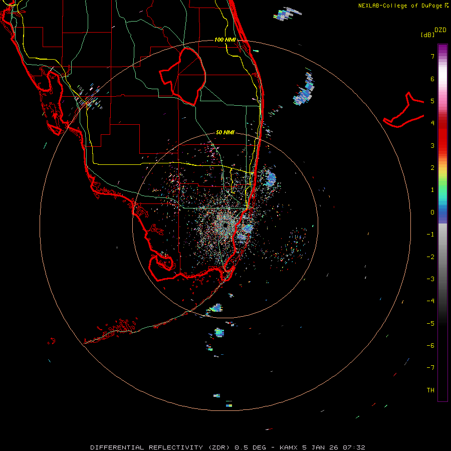Click the -4 value on color scale
This screenshot has width=451, height=451.
430,301
